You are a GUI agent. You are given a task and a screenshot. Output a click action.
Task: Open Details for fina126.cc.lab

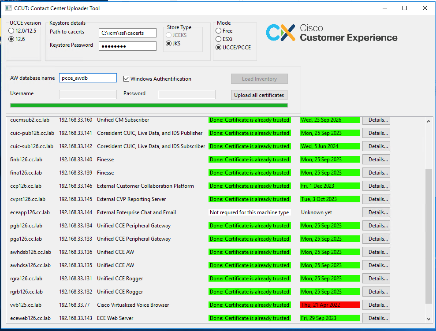[x=376, y=173]
